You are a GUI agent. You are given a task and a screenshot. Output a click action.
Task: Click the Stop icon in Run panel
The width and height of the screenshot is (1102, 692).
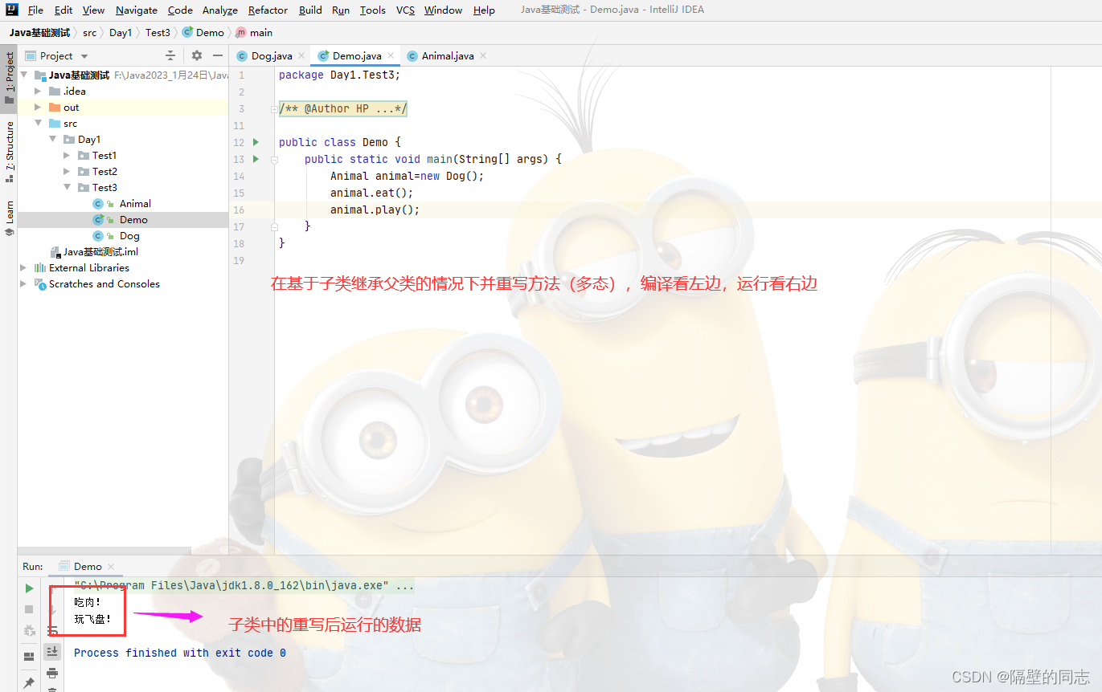(29, 610)
